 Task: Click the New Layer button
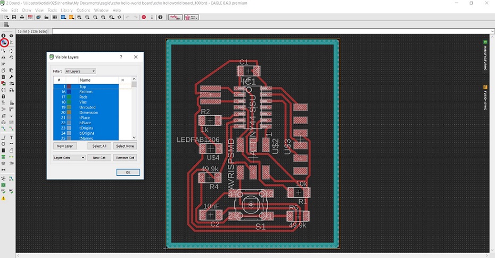point(65,146)
